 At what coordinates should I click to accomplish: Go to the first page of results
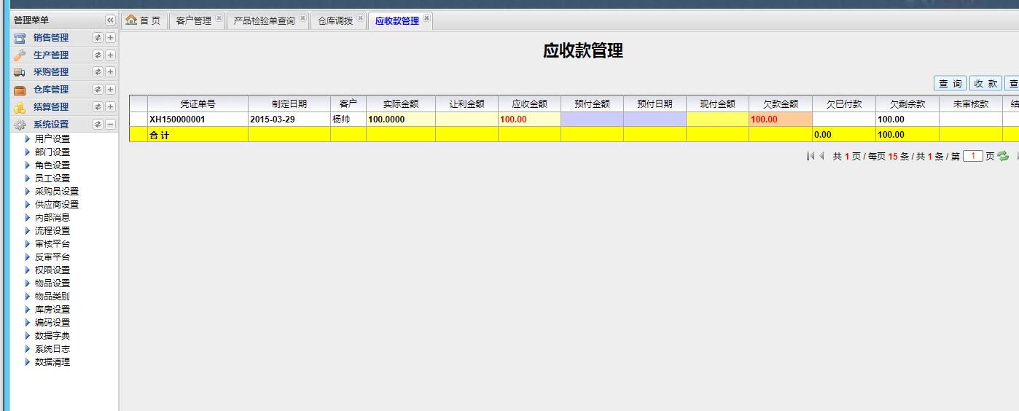click(811, 156)
